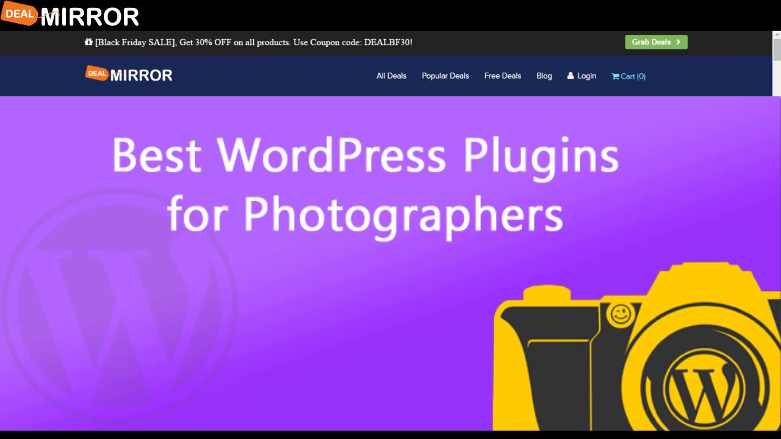The image size is (781, 439).
Task: Open the Blog page
Action: (544, 76)
